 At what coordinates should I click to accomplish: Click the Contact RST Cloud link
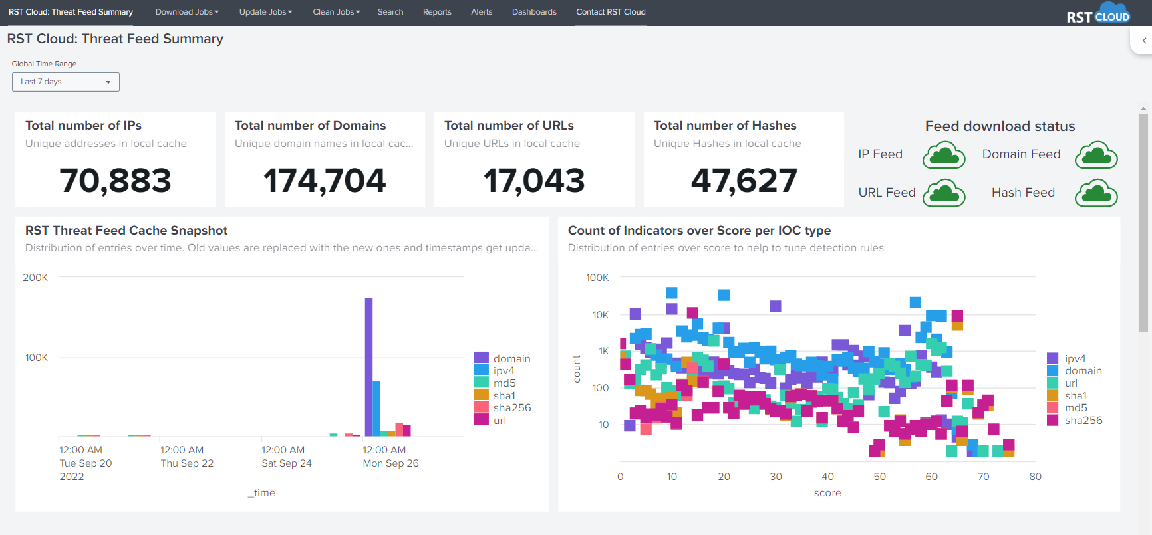[x=611, y=12]
